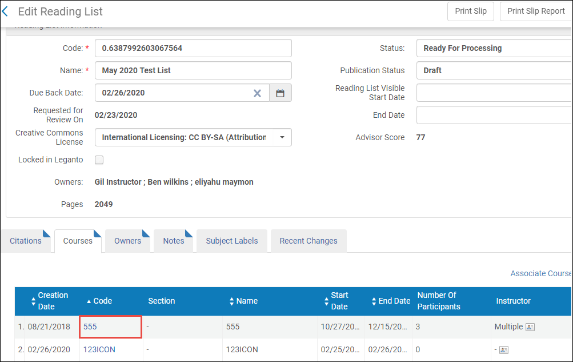The height and width of the screenshot is (362, 573).
Task: Click into the Name input field
Action: [x=193, y=70]
